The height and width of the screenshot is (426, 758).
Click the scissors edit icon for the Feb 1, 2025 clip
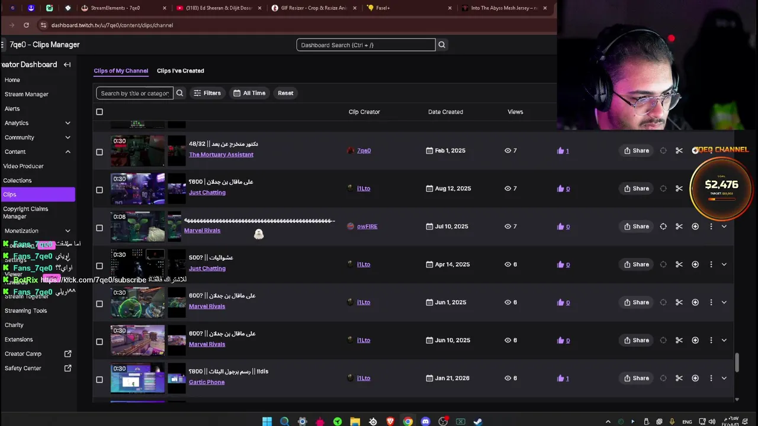[679, 151]
